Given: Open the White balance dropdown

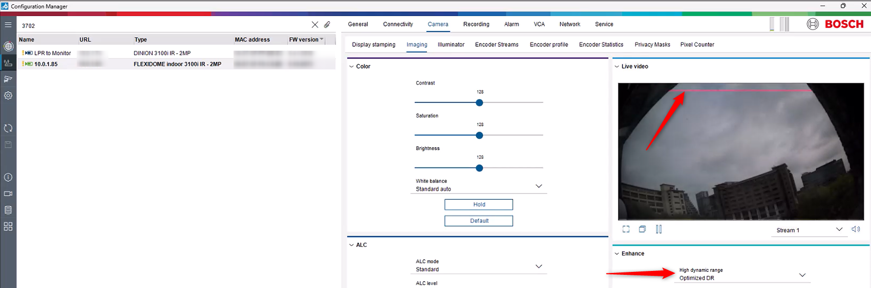Looking at the screenshot, I should tap(538, 186).
